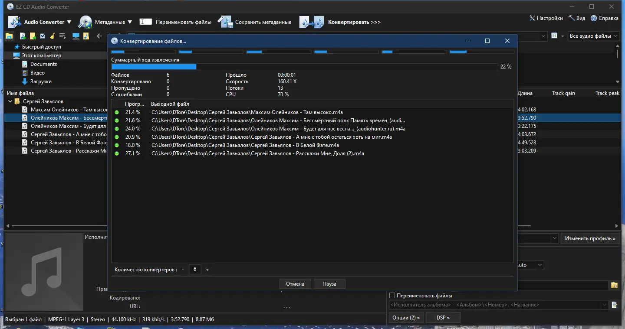
Task: Open the Настройки menu
Action: [546, 18]
